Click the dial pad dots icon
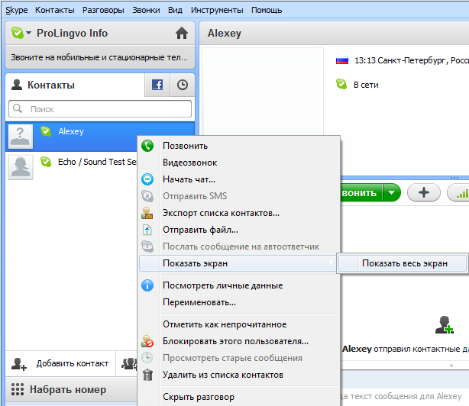This screenshot has width=469, height=406. [18, 389]
